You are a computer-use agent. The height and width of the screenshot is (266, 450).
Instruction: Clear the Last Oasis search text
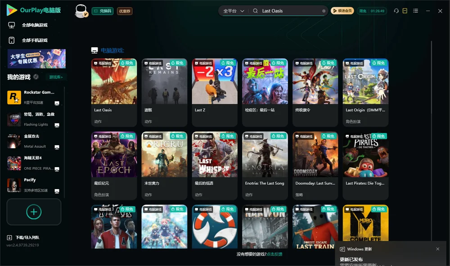click(324, 11)
